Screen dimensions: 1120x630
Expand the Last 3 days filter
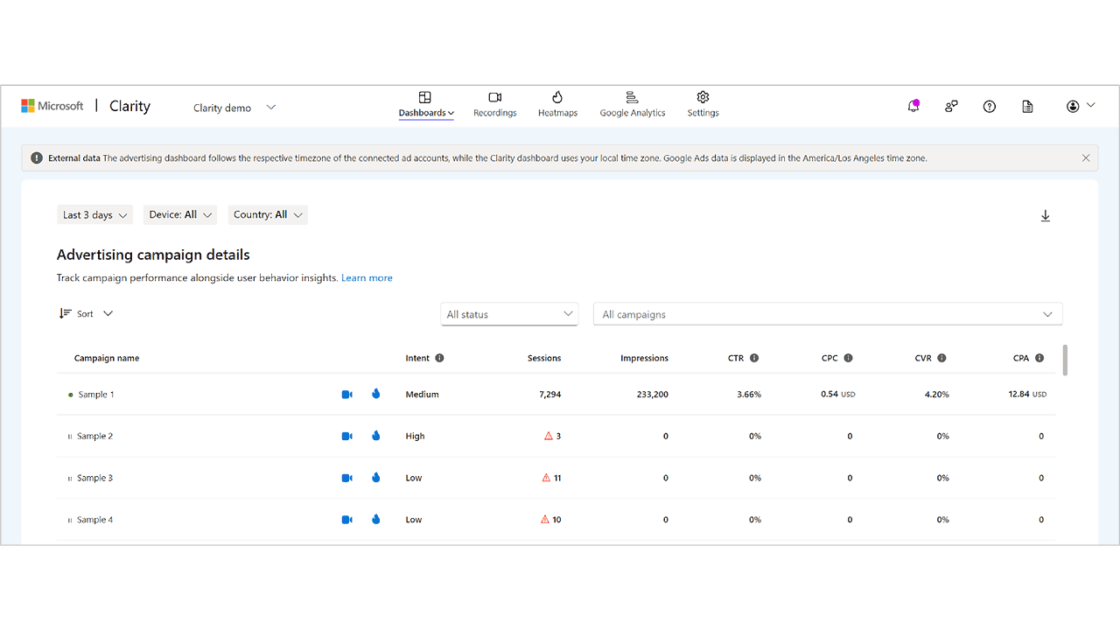[x=94, y=215]
